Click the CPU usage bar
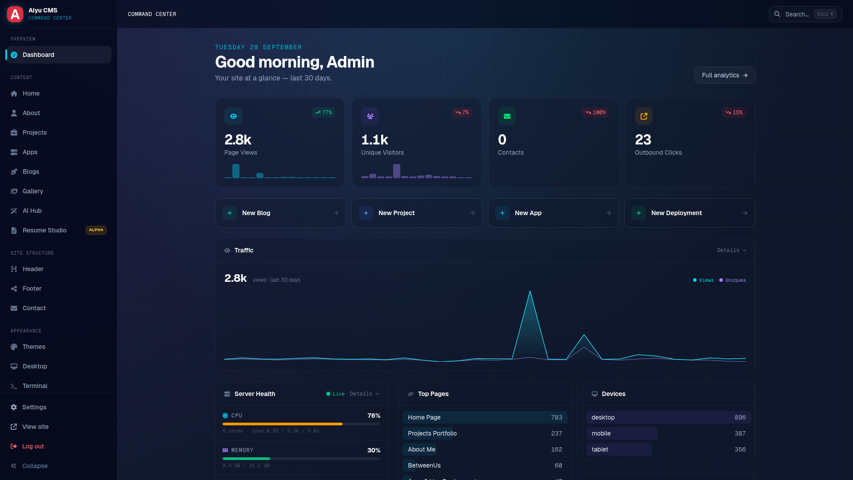This screenshot has width=853, height=480. [x=301, y=424]
